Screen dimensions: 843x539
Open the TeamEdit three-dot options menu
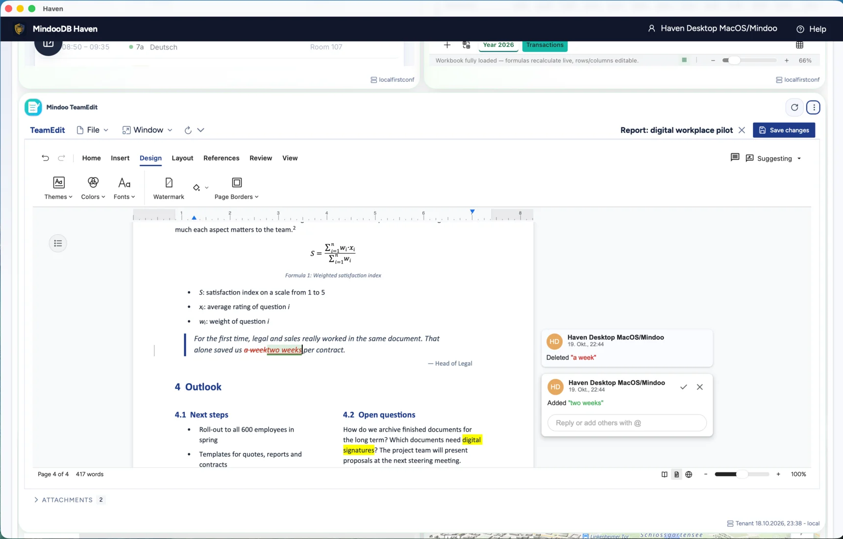pos(814,107)
